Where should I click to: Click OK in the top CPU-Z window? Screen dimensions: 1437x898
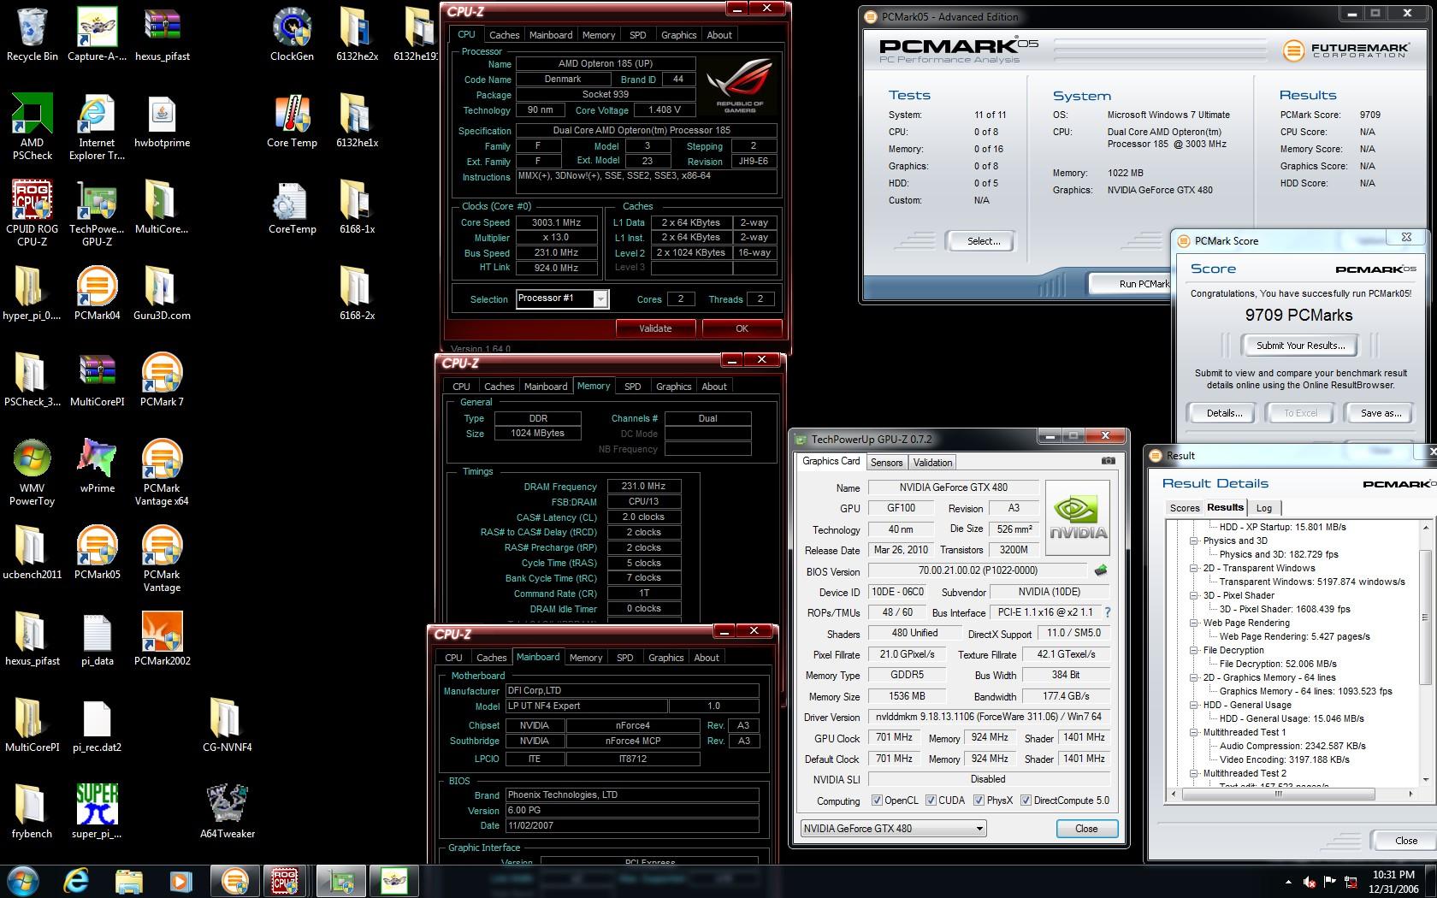pos(742,328)
